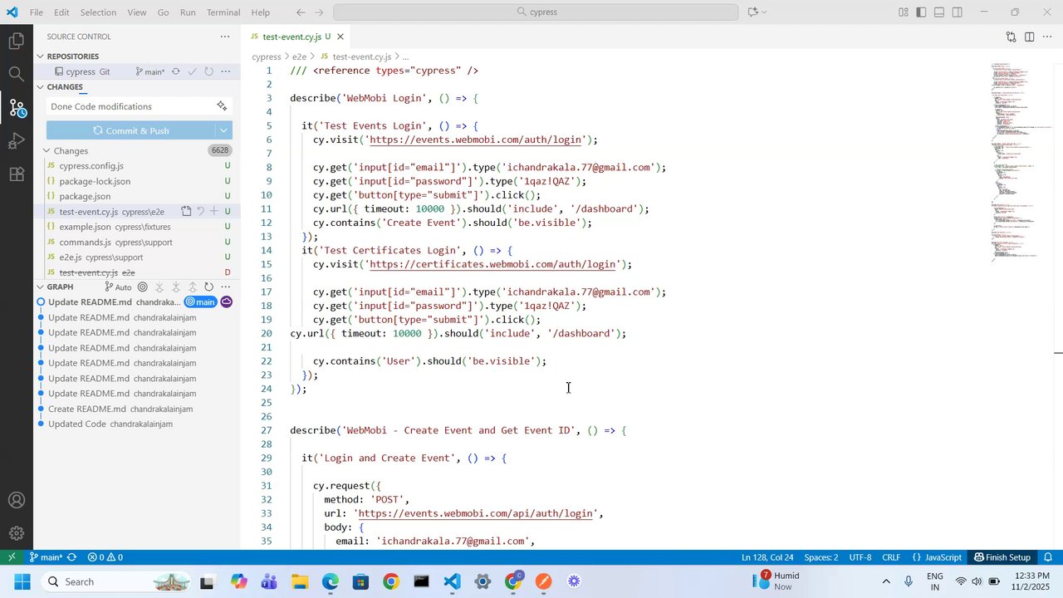Toggle the primary side bar
Viewport: 1063px width, 598px height.
point(921,12)
